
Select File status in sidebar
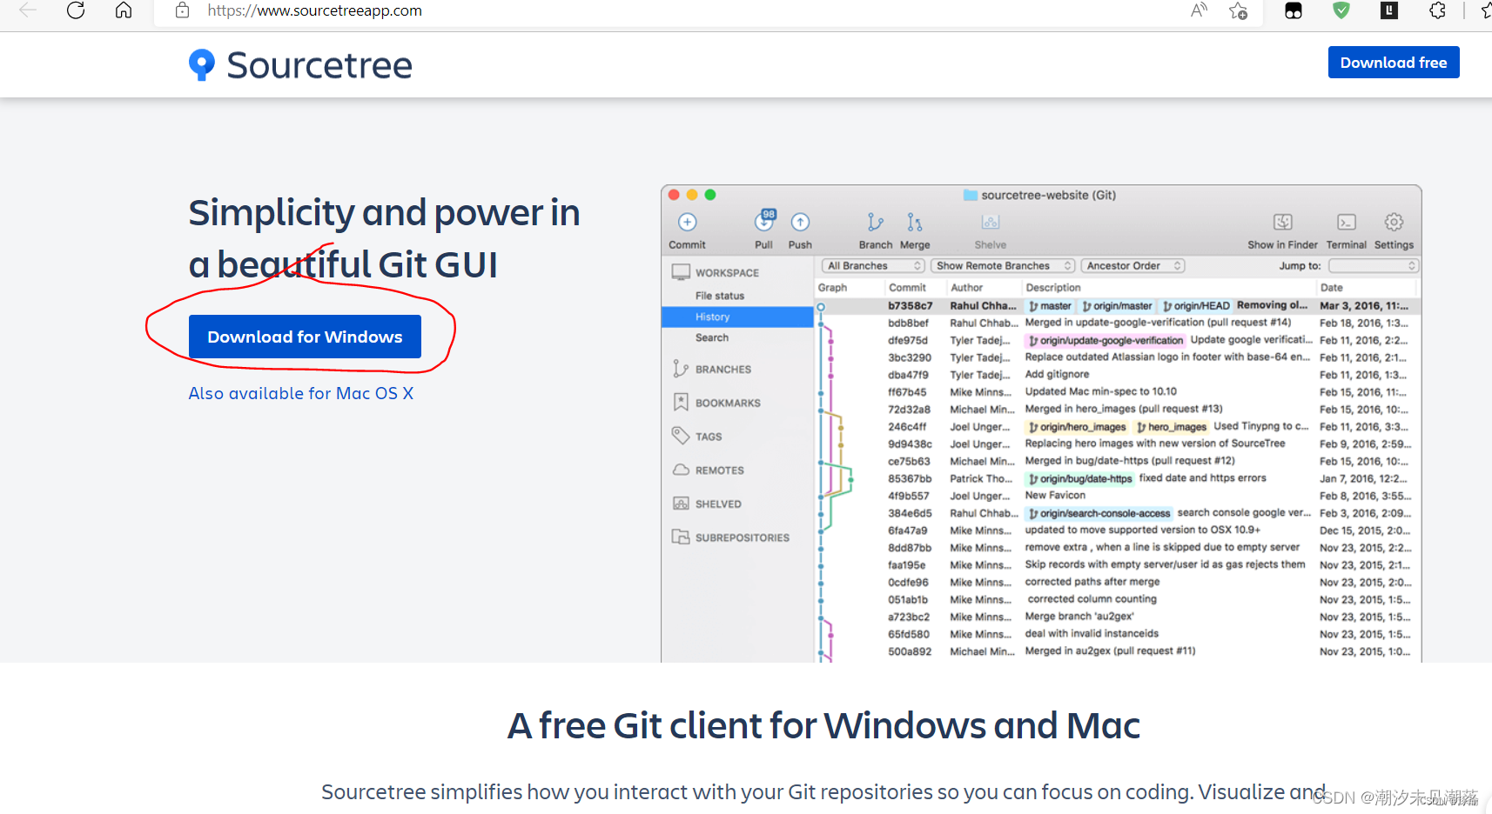coord(720,296)
